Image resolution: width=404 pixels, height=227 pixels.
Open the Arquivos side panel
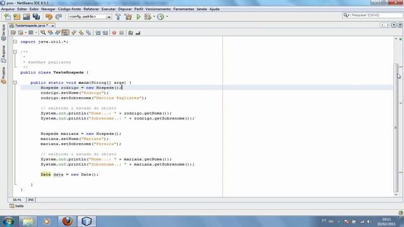click(3, 54)
